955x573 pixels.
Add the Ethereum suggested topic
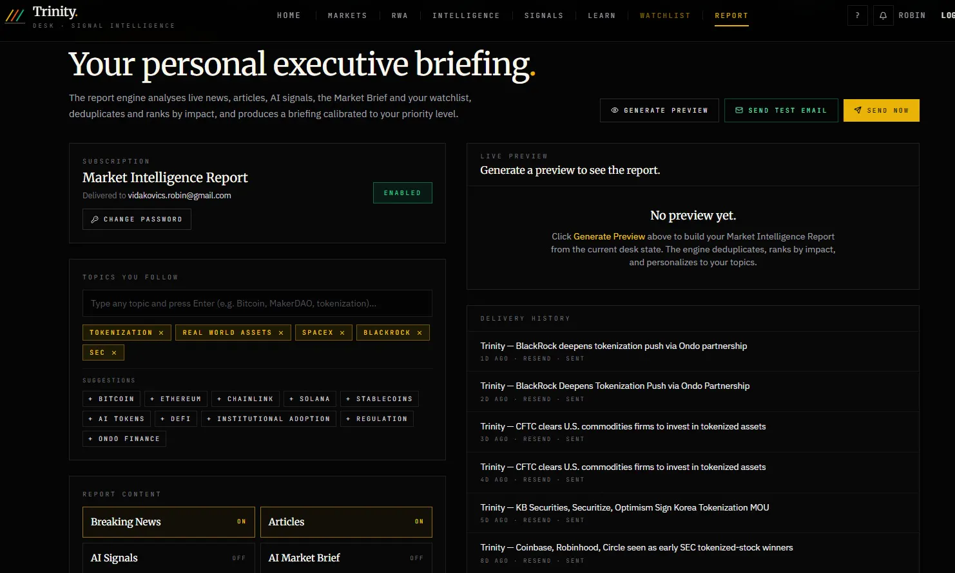tap(176, 399)
